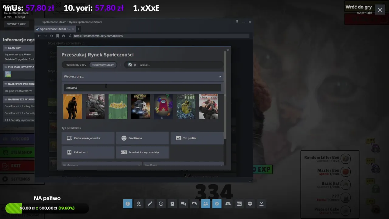Open the game info overlay icon
This screenshot has width=389, height=219.
click(128, 204)
